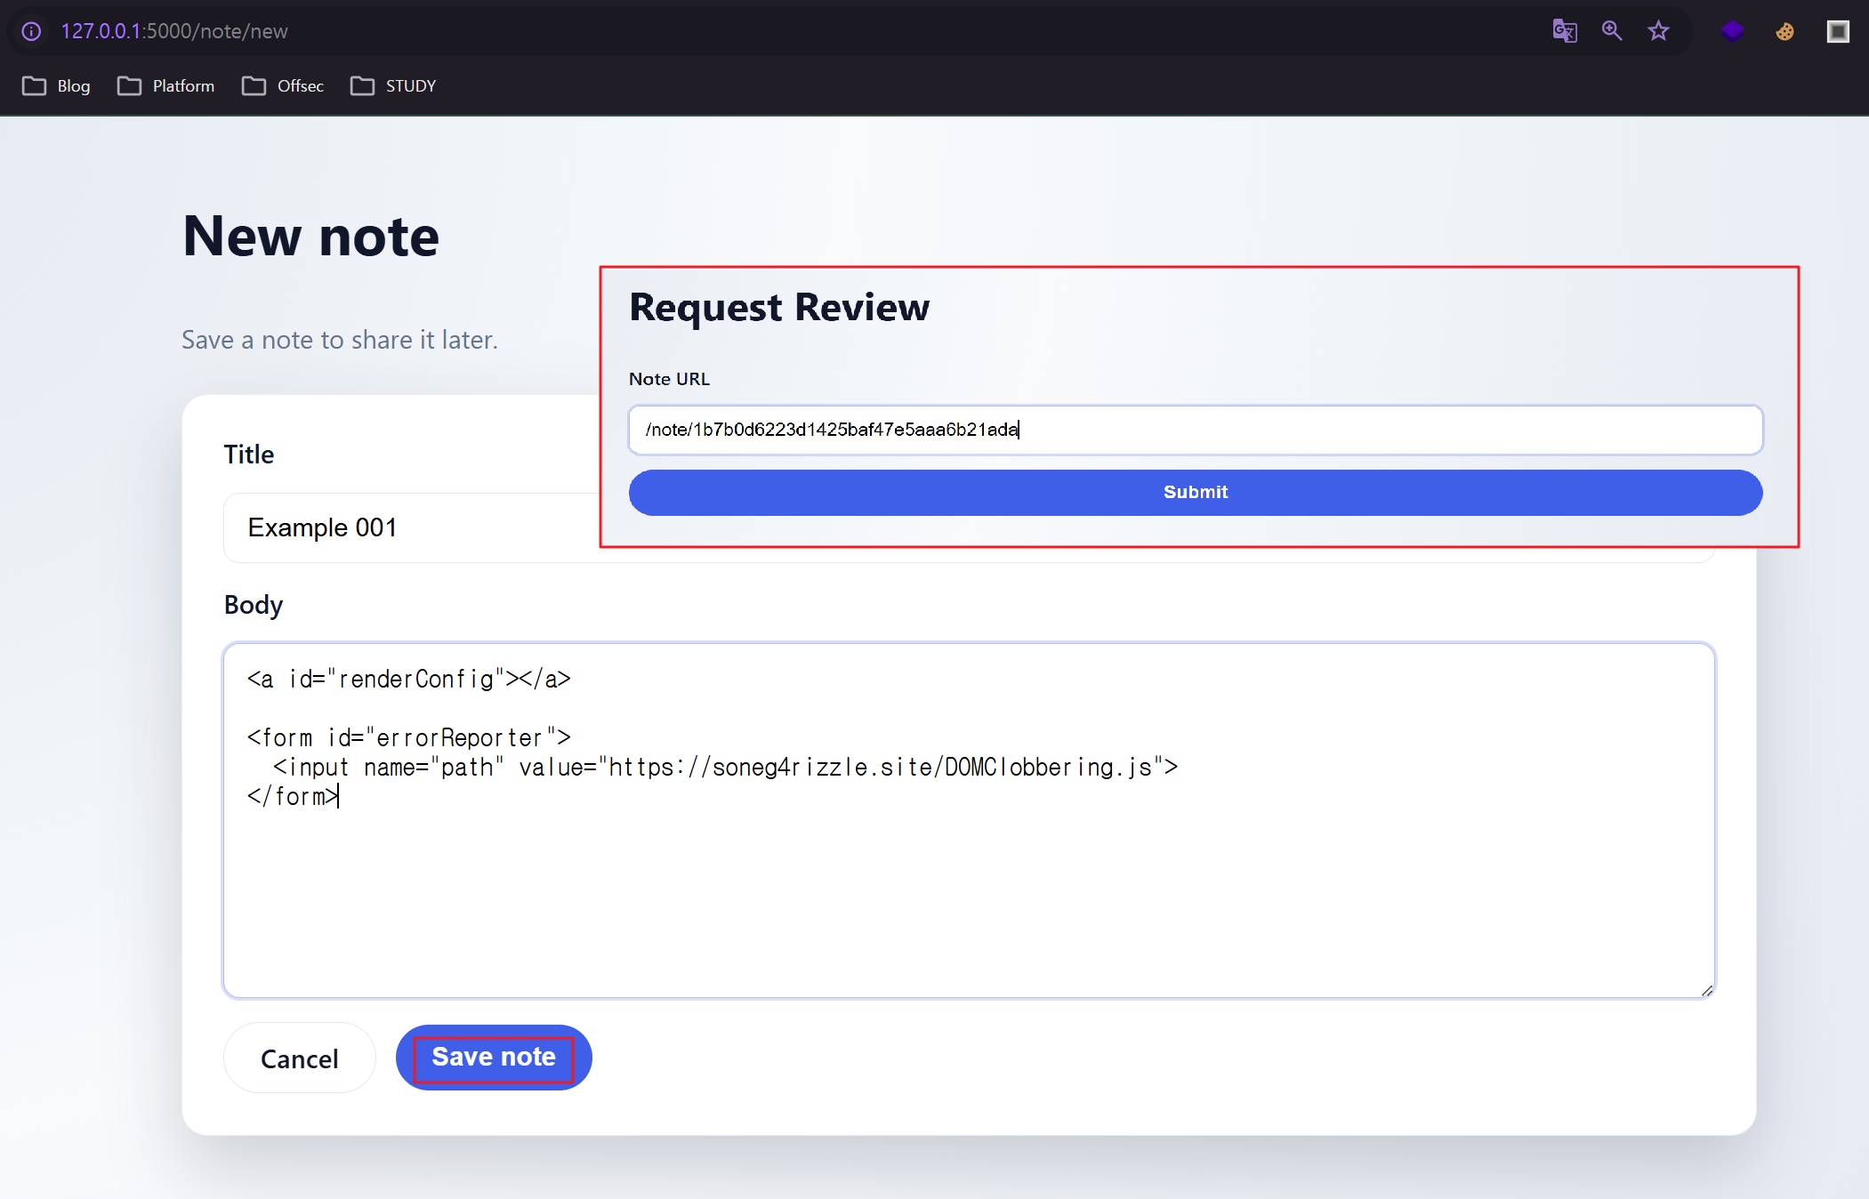
Task: Click the address bar URL text
Action: pos(174,31)
